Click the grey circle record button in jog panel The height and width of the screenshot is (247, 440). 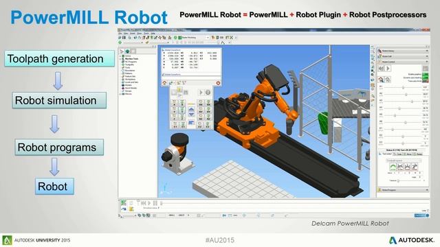coord(208,93)
